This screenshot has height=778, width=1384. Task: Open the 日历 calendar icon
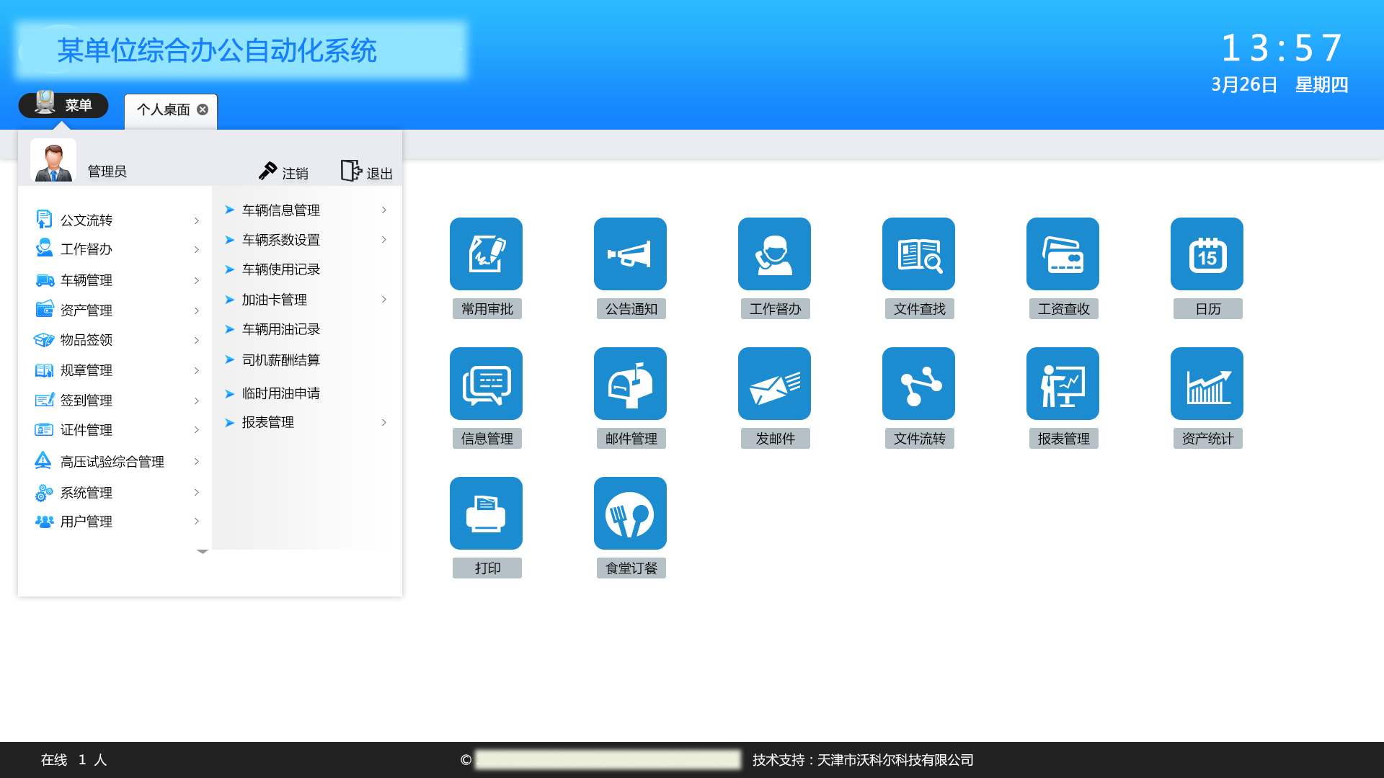1207,254
